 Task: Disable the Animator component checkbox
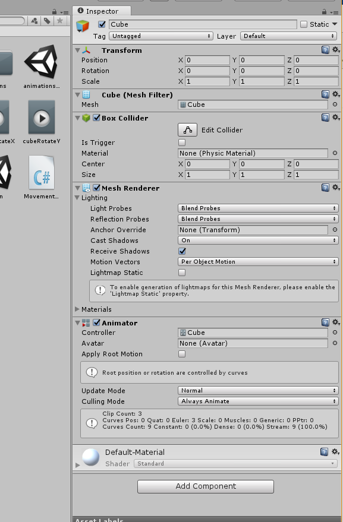coord(97,322)
